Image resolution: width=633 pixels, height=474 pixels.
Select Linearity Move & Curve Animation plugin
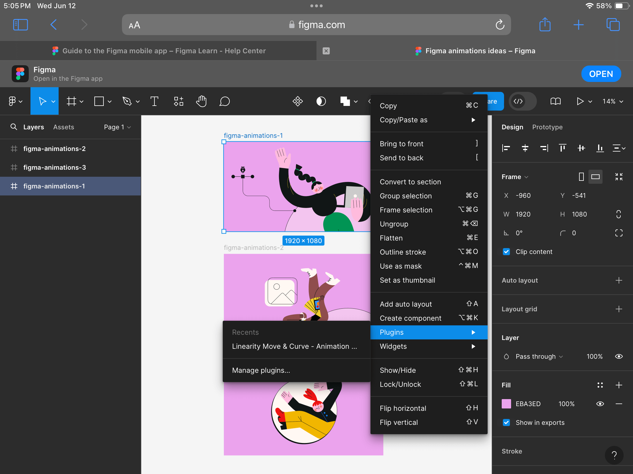[295, 346]
